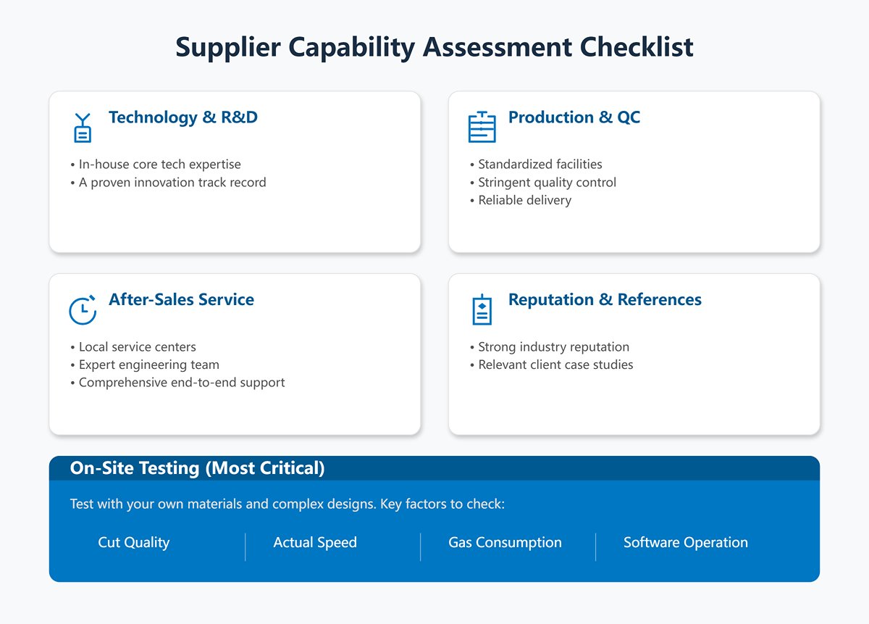Click the Cut Quality factor

pos(134,543)
